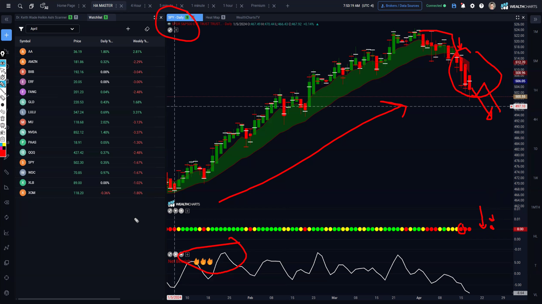Open Dr. Keith Wade Heikin Ashi Scanner tab

pos(41,17)
